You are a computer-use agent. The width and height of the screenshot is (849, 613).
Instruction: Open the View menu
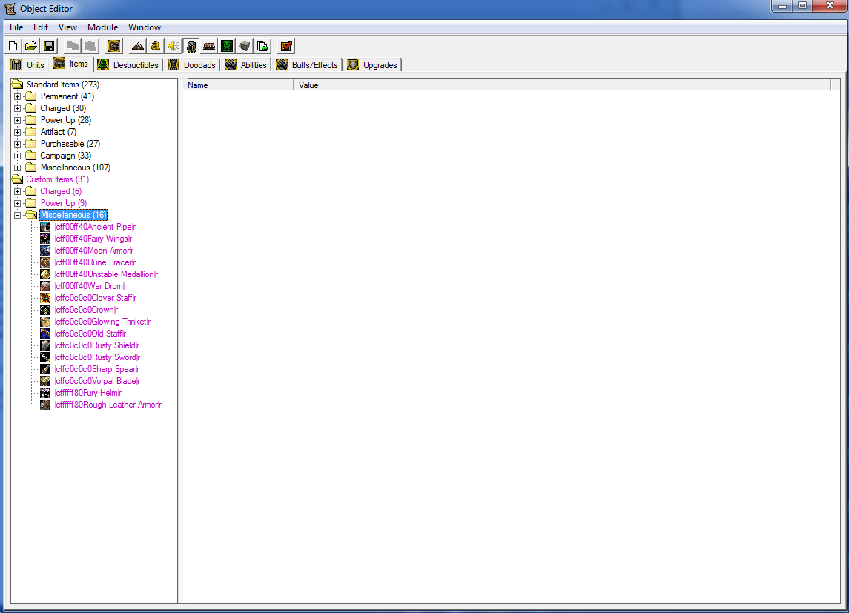point(67,27)
